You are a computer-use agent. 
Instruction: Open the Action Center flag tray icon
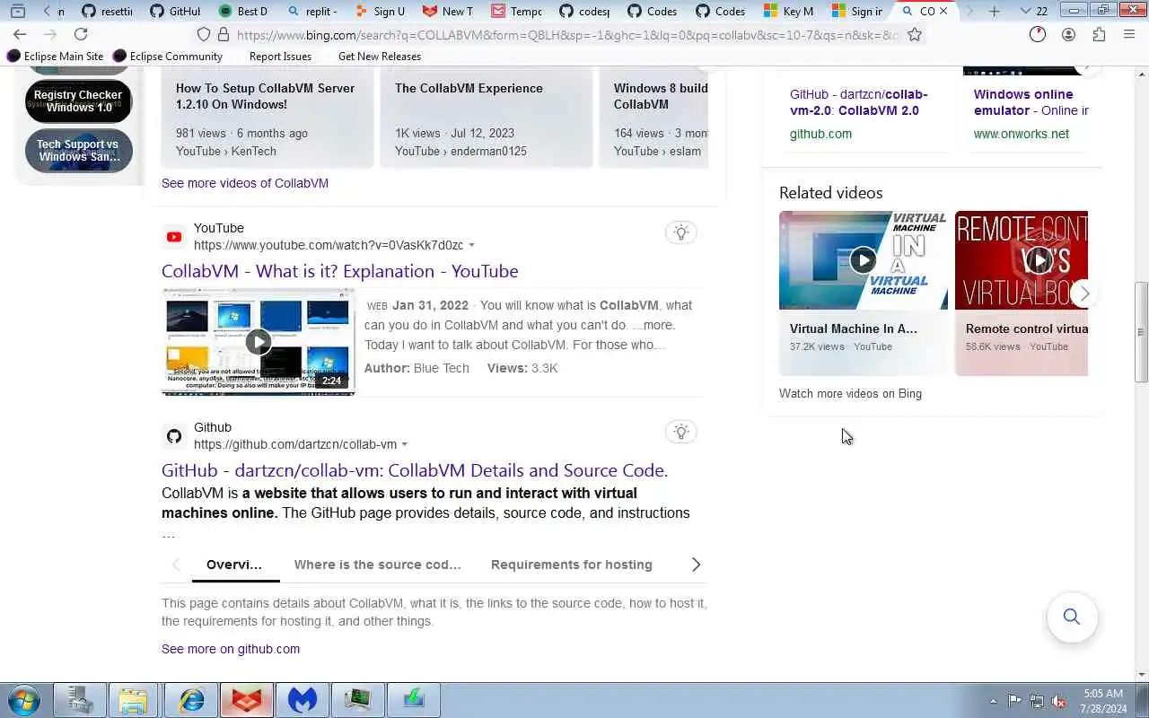click(1014, 701)
